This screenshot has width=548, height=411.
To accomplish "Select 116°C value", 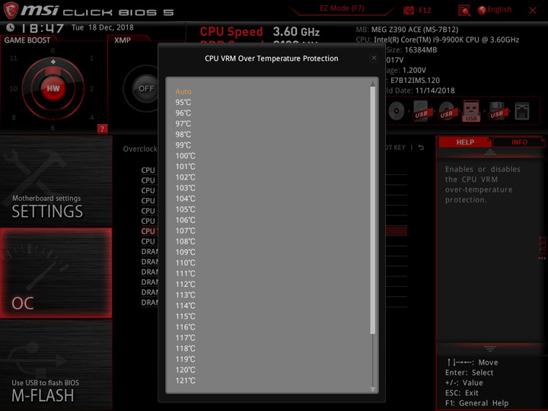I will click(x=185, y=327).
